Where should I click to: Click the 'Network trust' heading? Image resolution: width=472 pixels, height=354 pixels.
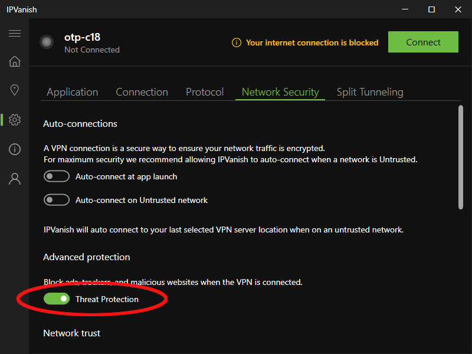tap(71, 333)
